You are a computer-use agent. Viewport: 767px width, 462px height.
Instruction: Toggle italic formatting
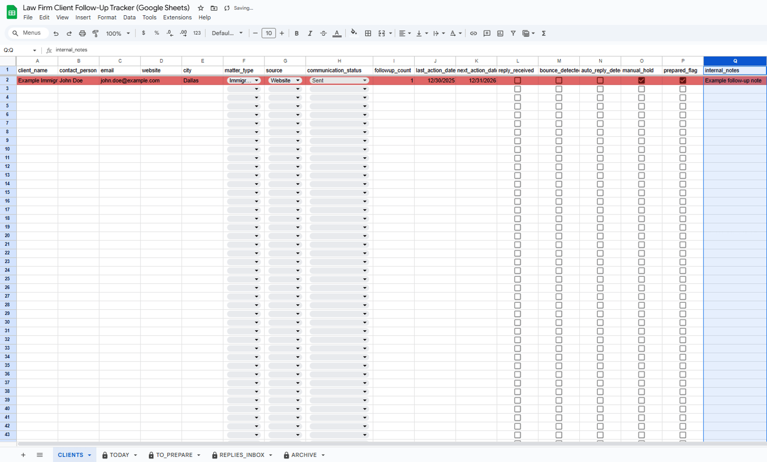coord(310,33)
